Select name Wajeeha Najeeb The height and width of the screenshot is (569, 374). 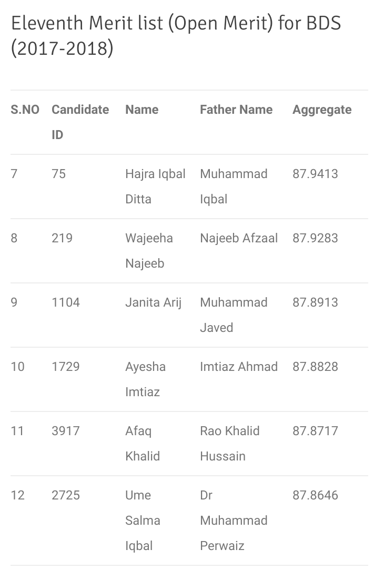point(149,250)
